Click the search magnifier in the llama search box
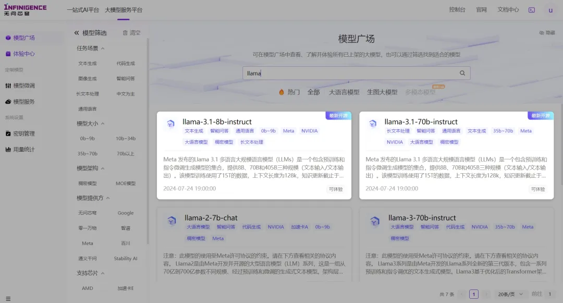The height and width of the screenshot is (303, 563). [462, 73]
